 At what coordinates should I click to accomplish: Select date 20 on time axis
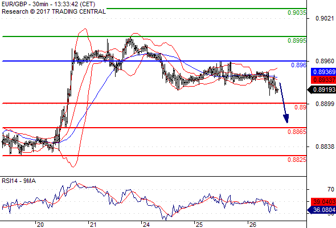click(40, 225)
